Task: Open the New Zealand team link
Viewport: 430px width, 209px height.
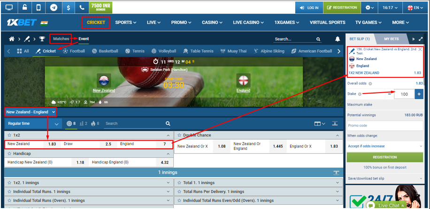Action: pos(104,91)
